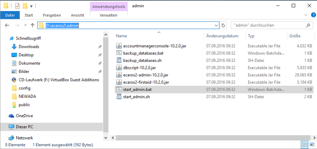
Task: Click the CD-Laufwerk VirtualBox drive icon
Action: point(14,80)
